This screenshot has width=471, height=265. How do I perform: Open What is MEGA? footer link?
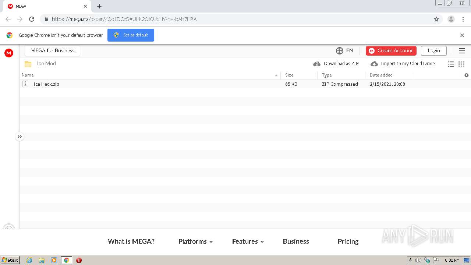tap(131, 241)
